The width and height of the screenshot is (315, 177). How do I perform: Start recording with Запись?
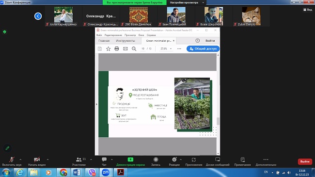(156, 161)
